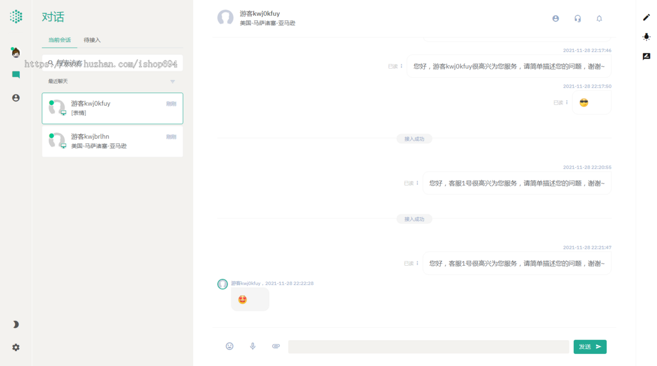Viewport: 657px width, 366px height.
Task: Click the note edit icon on the right edge
Action: 646,55
